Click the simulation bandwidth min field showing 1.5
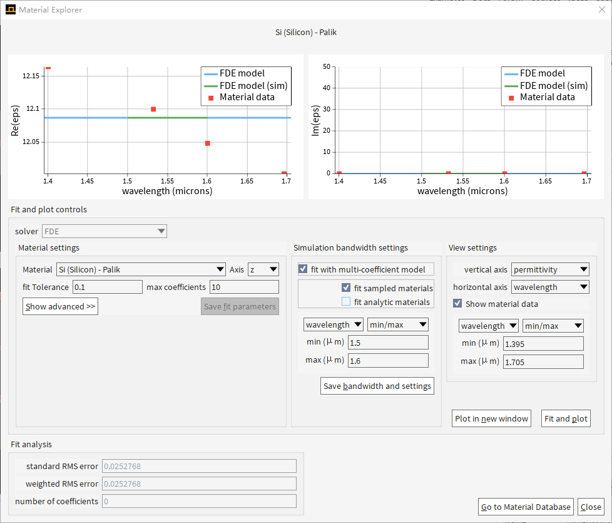The image size is (612, 523). [388, 343]
